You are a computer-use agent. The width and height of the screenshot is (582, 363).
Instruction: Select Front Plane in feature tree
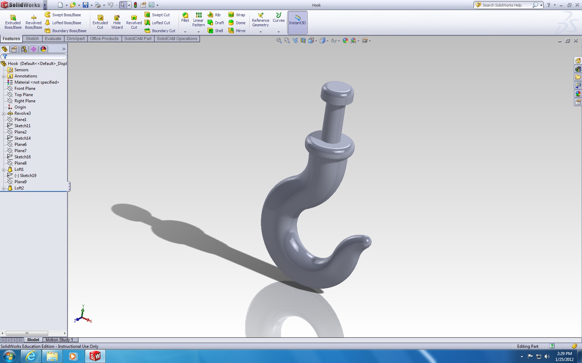point(25,89)
